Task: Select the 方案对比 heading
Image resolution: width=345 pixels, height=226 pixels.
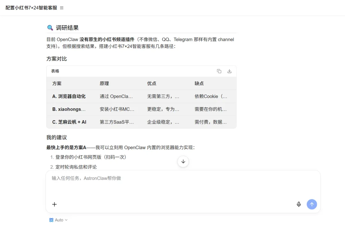Action: coord(57,59)
